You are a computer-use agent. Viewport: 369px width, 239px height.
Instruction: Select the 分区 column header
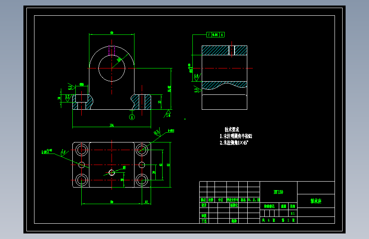click(x=220, y=200)
